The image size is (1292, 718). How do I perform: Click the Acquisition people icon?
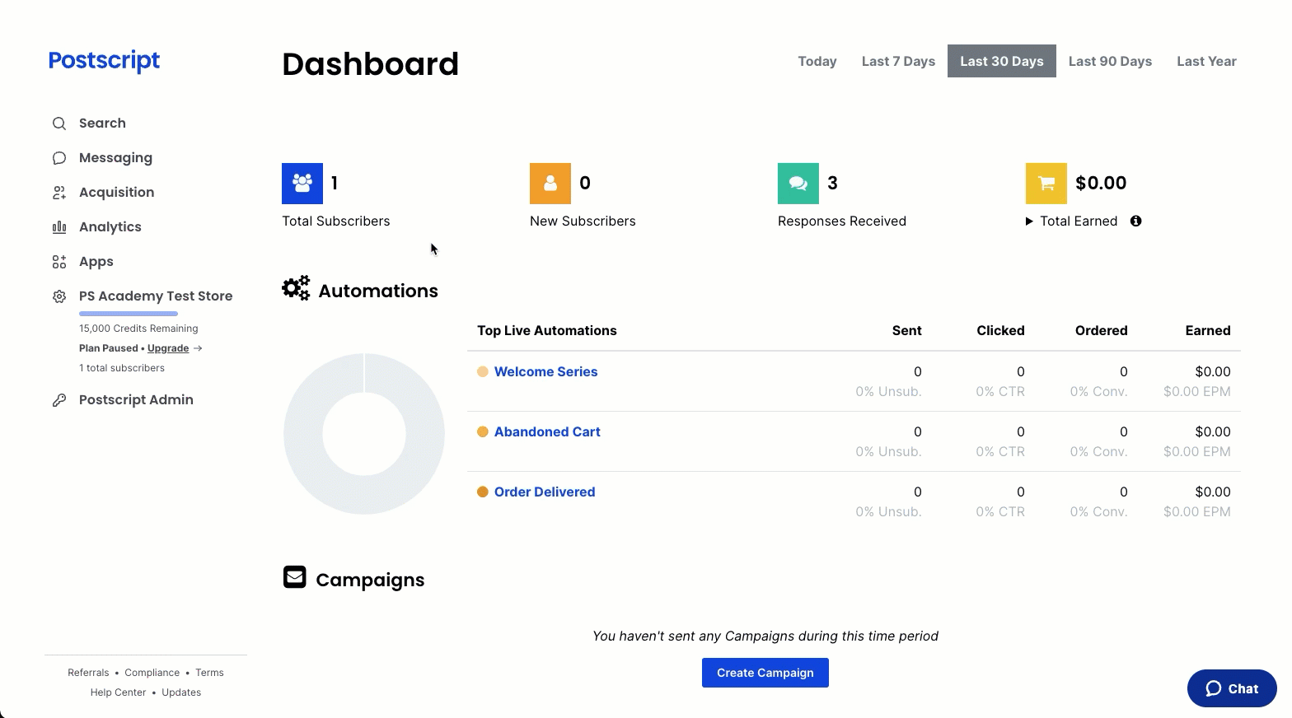tap(59, 193)
